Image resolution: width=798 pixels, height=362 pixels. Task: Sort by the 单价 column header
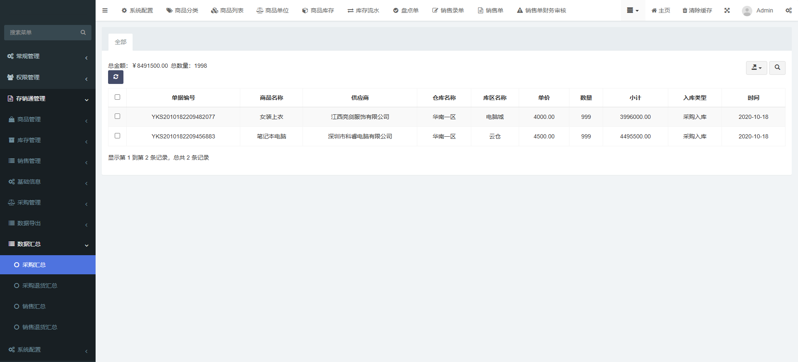click(544, 98)
